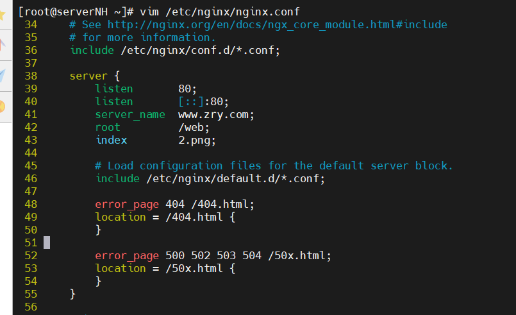Click line number 47 in the gutter
Image resolution: width=516 pixels, height=315 pixels.
click(x=31, y=192)
